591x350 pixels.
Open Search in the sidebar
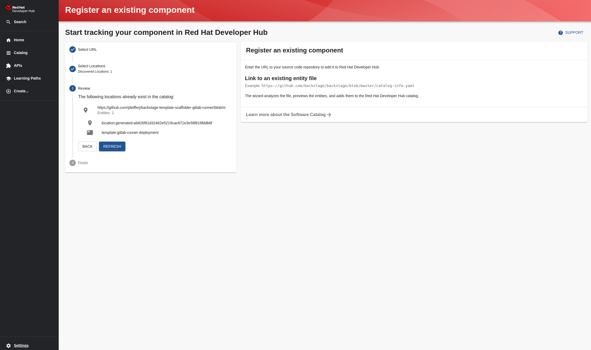[29, 22]
